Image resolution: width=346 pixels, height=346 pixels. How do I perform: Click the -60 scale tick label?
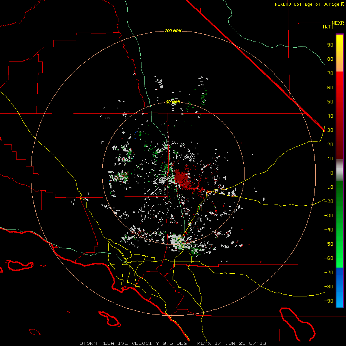329,258
